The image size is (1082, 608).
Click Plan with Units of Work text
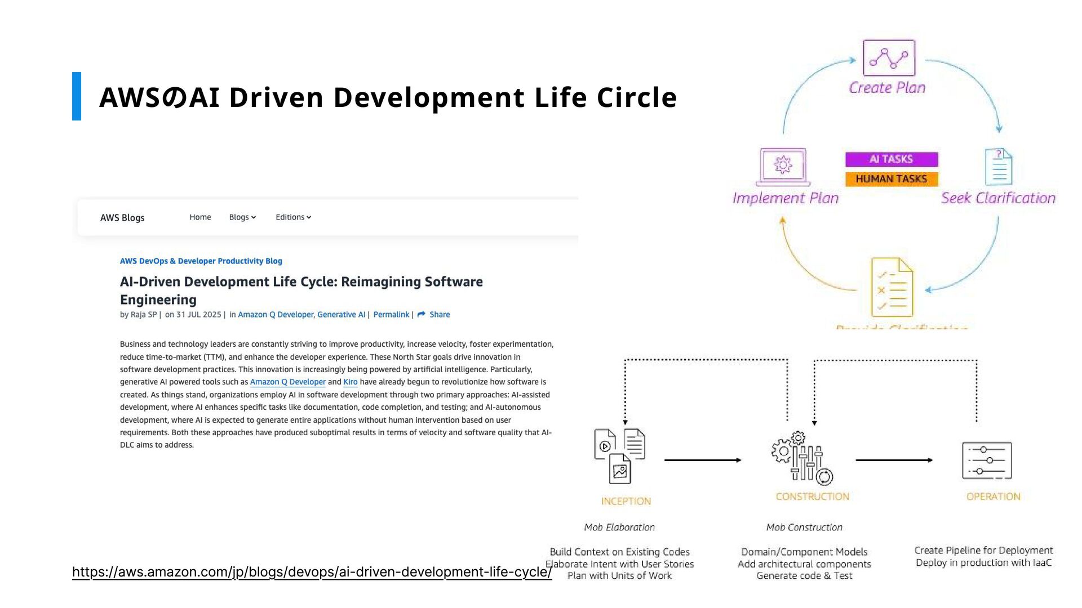coord(619,576)
